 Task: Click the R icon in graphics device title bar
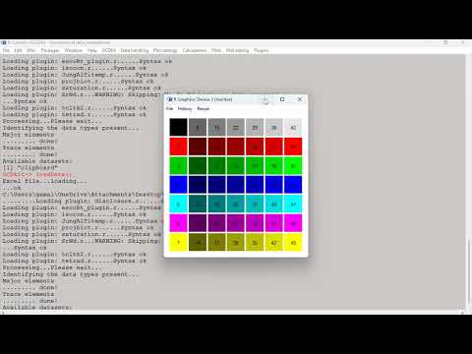point(169,99)
